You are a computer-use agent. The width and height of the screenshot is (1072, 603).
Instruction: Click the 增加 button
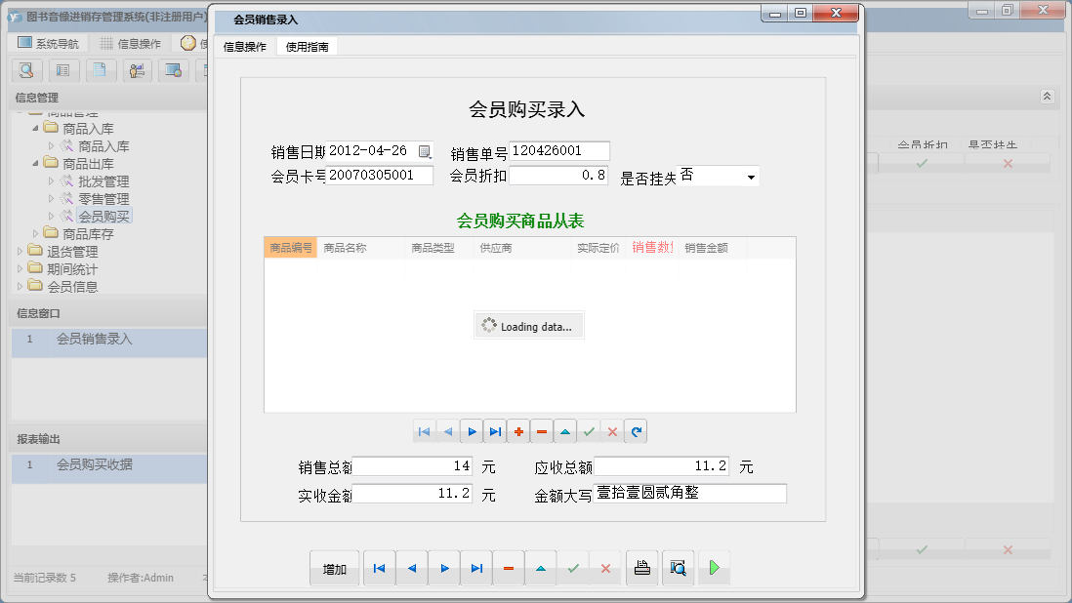(x=334, y=567)
